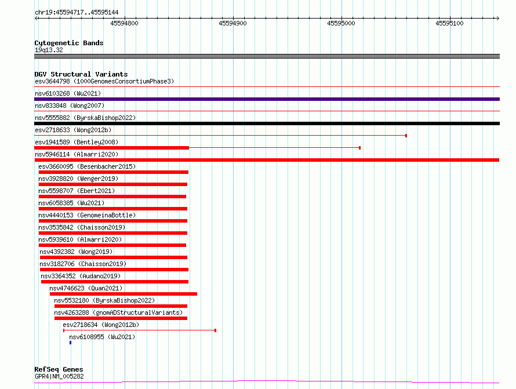The image size is (516, 389).
Task: Click the esv3660095 (Besenbacher2015) label
Action: (x=87, y=166)
